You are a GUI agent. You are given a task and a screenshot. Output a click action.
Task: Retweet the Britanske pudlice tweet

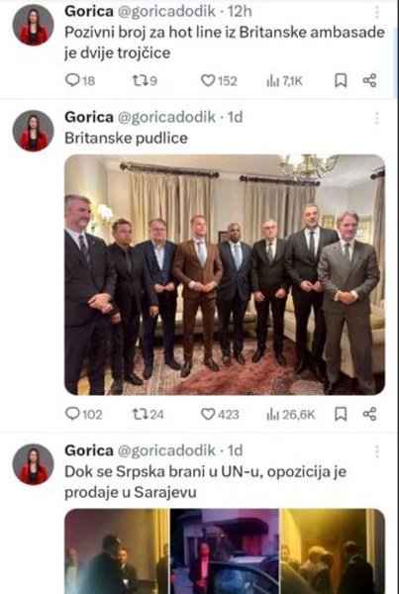[x=148, y=414]
